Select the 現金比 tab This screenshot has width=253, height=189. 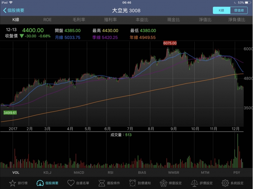pyautogui.click(x=174, y=20)
